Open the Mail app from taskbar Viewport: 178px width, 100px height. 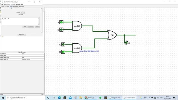70,97
